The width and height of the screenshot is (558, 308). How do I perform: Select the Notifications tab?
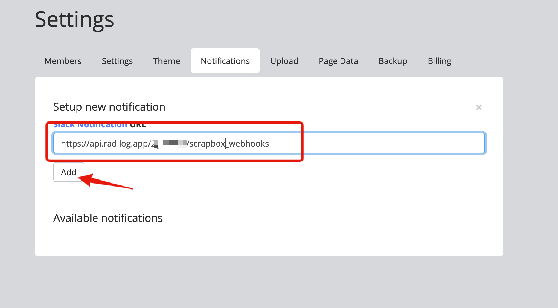point(225,61)
